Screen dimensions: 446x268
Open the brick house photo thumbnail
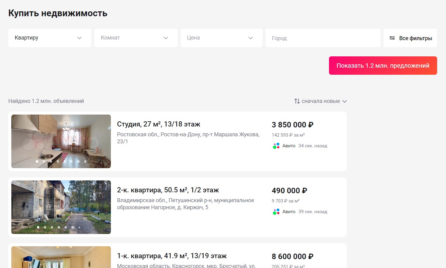[x=61, y=207]
